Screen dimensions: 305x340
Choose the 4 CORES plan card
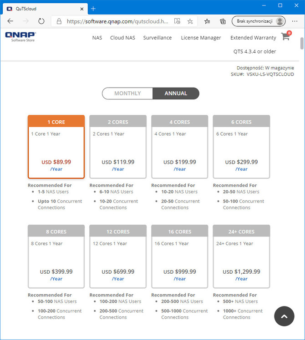coord(179,147)
